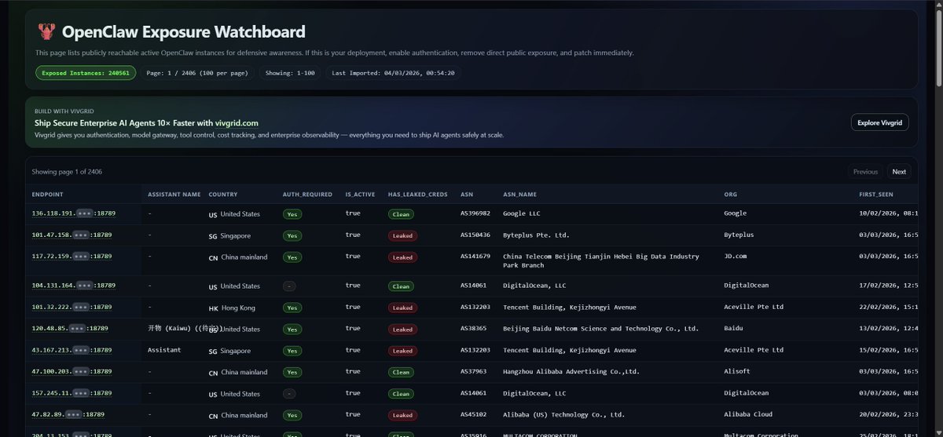Open endpoint 101.47.158 link
943x437 pixels.
coord(72,235)
